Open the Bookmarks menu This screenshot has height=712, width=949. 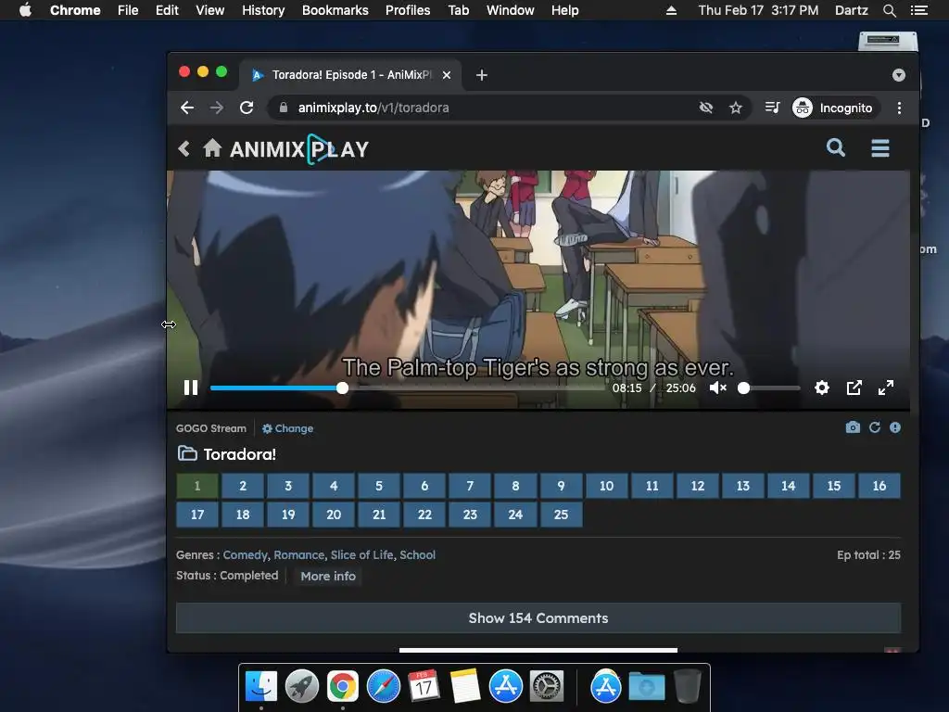tap(335, 10)
